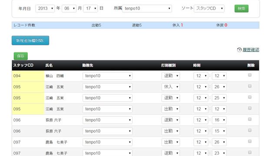Image resolution: width=278 pixels, height=156 pixels.
Task: Open the 退勤 type dropdown for staff 096
Action: (171, 120)
